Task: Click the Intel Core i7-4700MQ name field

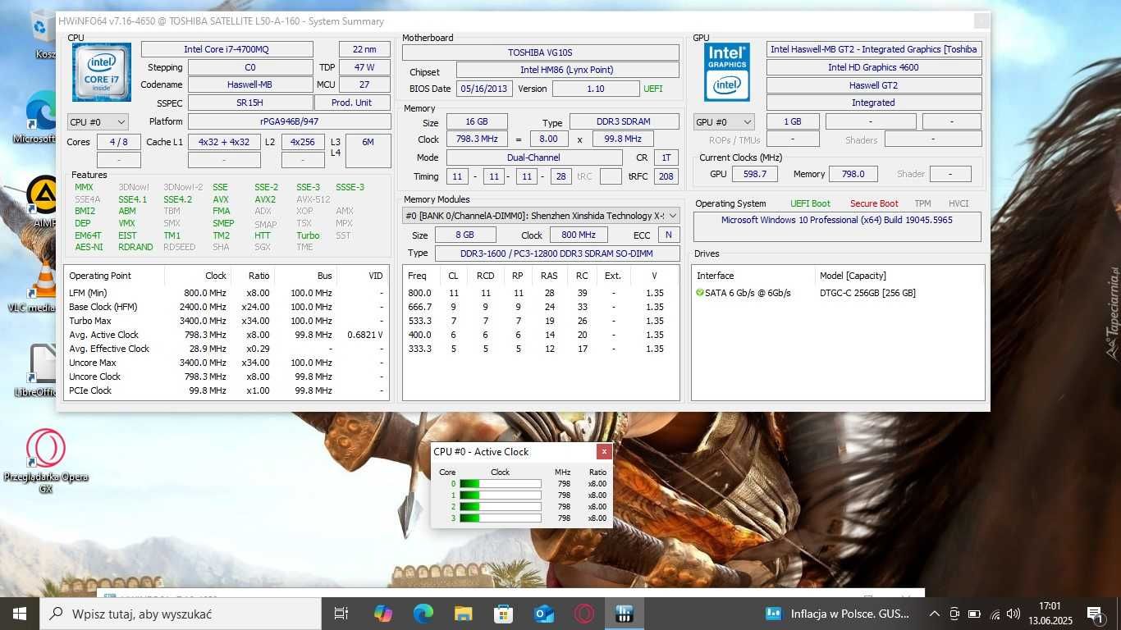Action: (226, 49)
